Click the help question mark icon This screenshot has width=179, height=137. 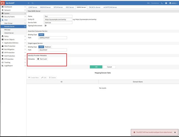click(166, 3)
